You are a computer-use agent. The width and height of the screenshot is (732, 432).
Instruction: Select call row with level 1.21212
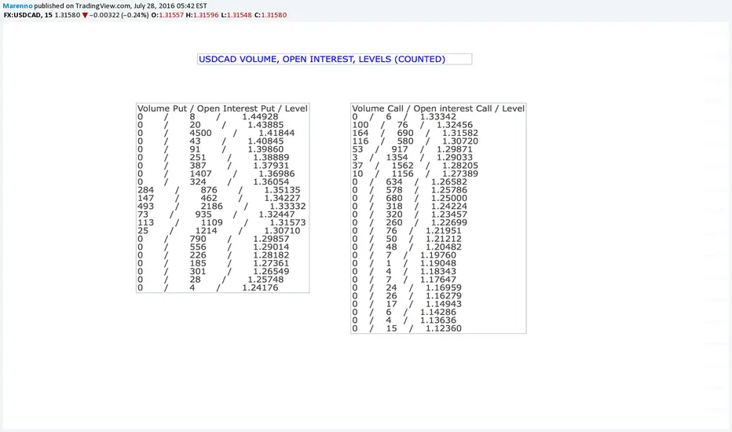point(407,239)
